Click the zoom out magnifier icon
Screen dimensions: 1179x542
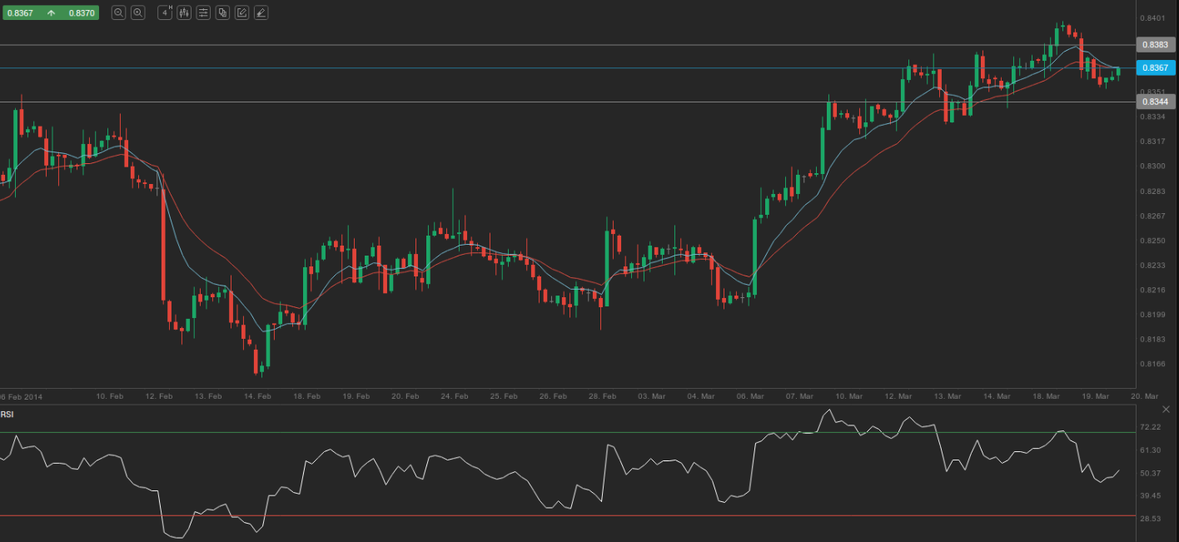(x=118, y=12)
